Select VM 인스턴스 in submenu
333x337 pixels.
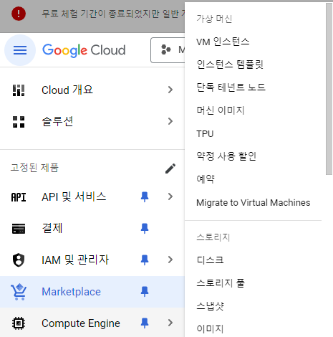click(x=223, y=42)
